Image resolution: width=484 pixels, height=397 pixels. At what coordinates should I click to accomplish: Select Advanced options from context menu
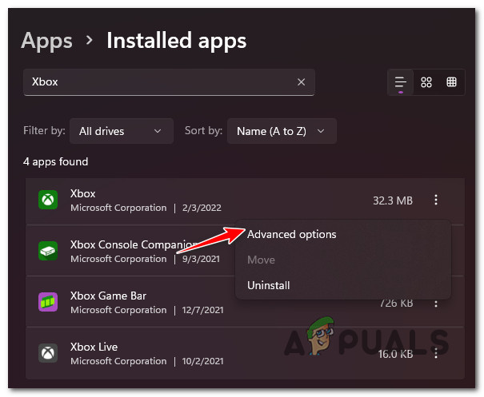pos(291,234)
